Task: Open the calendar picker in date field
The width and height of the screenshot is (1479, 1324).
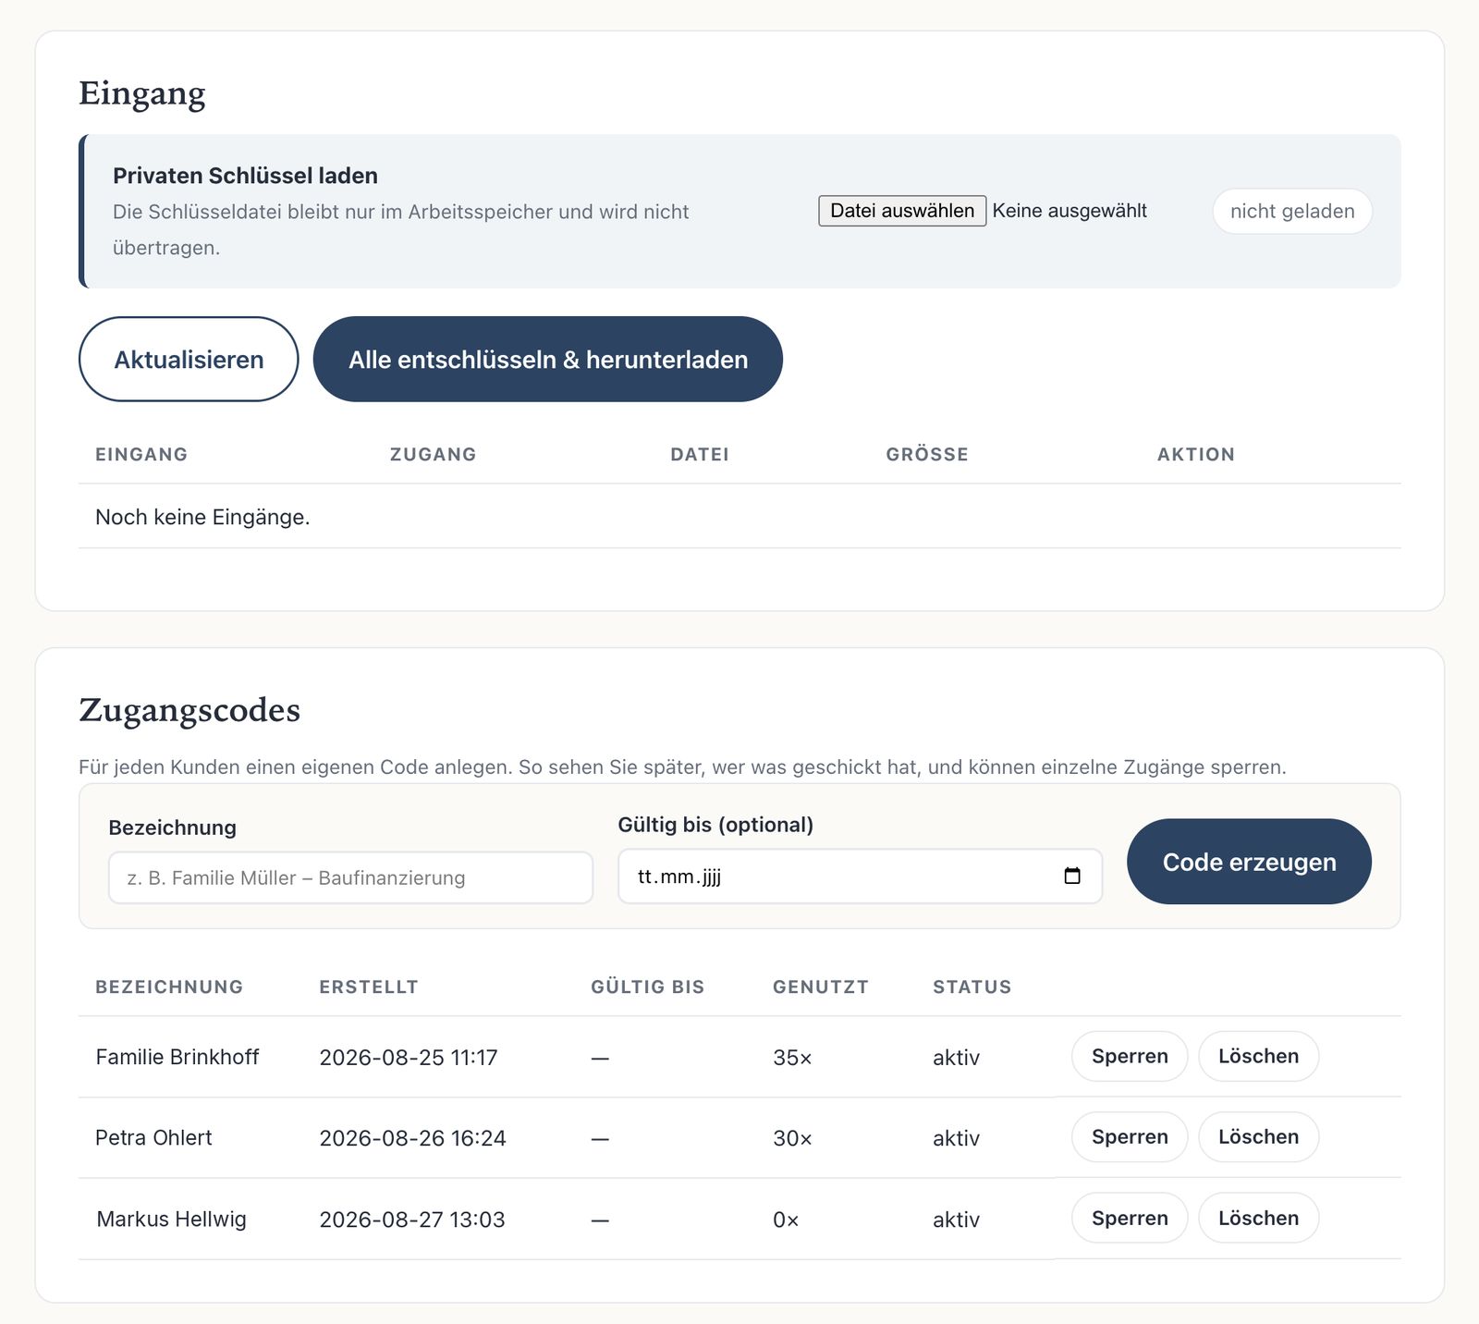Action: [1072, 876]
